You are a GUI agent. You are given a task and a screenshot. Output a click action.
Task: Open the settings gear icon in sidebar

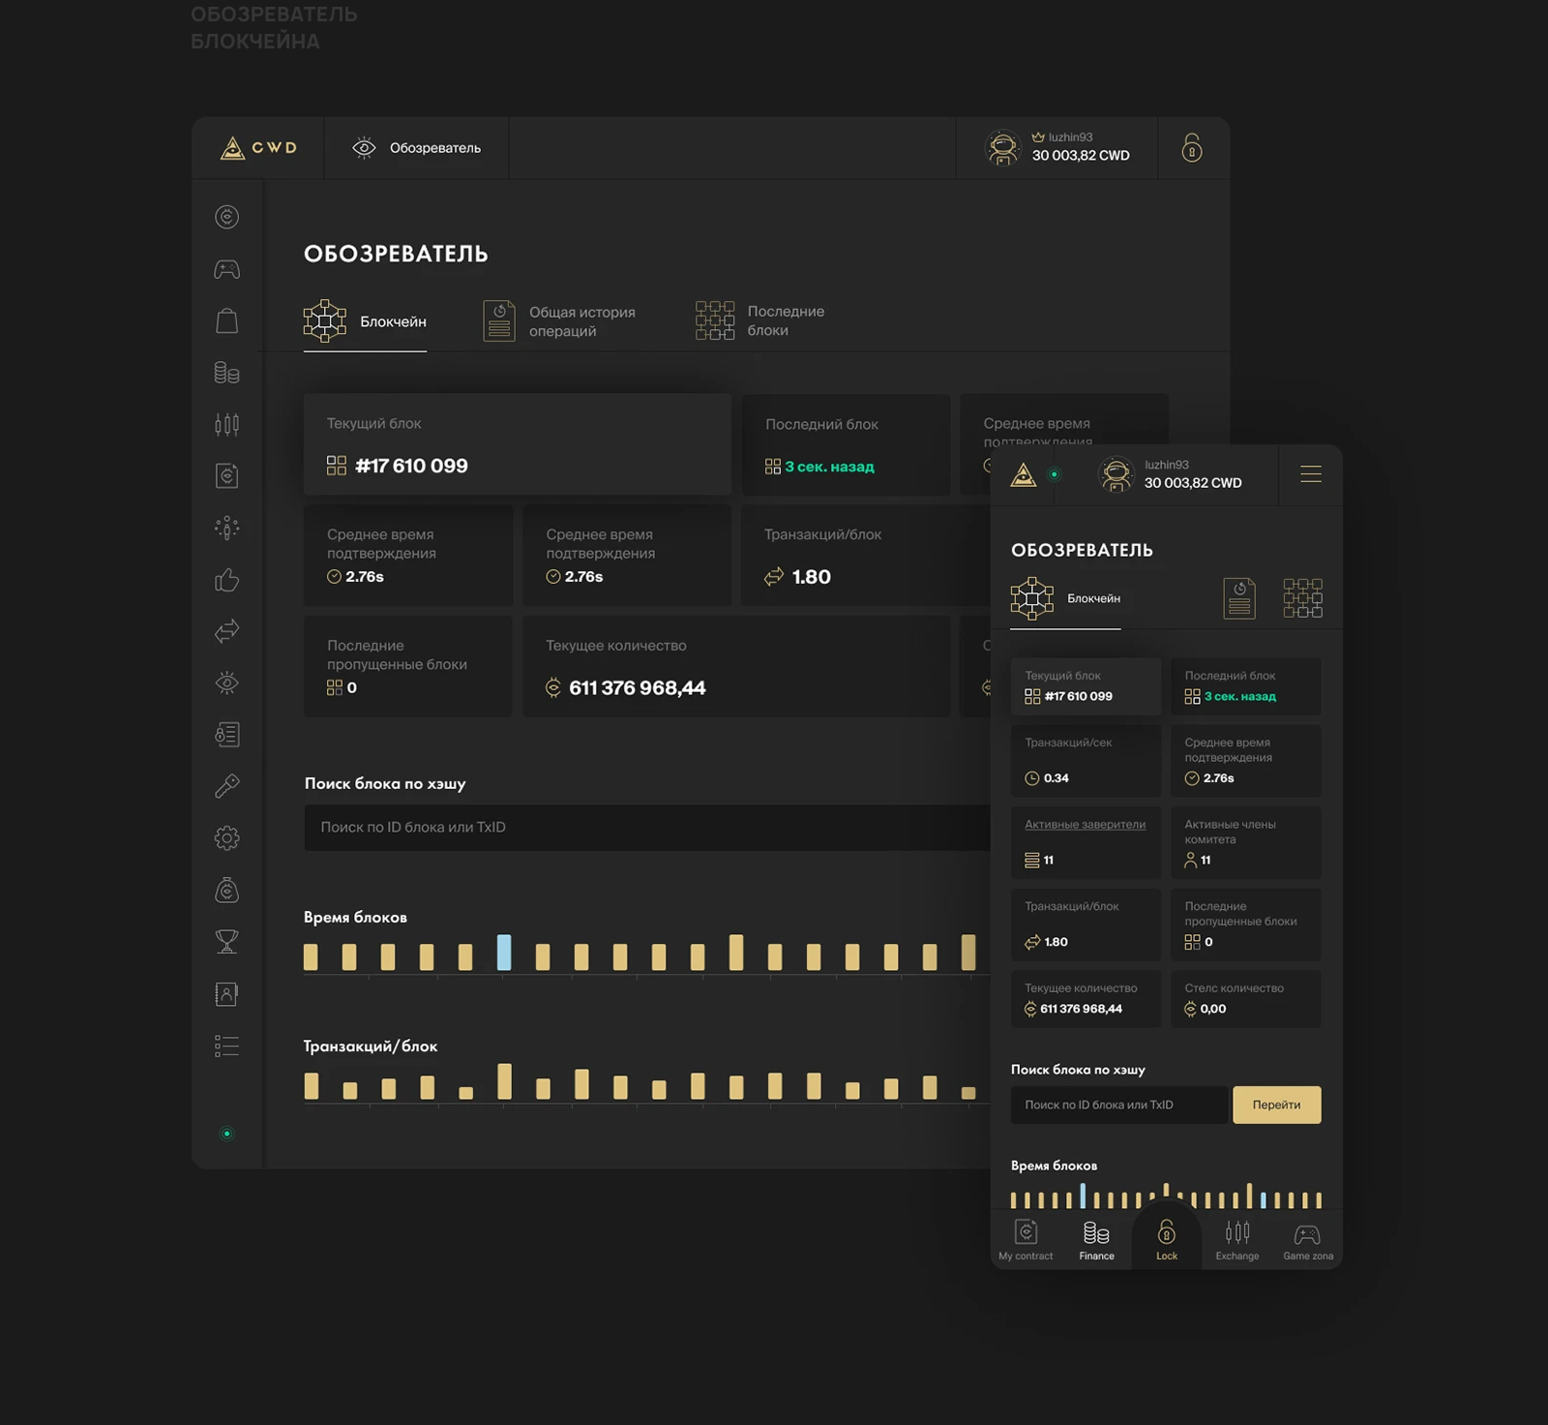[226, 838]
